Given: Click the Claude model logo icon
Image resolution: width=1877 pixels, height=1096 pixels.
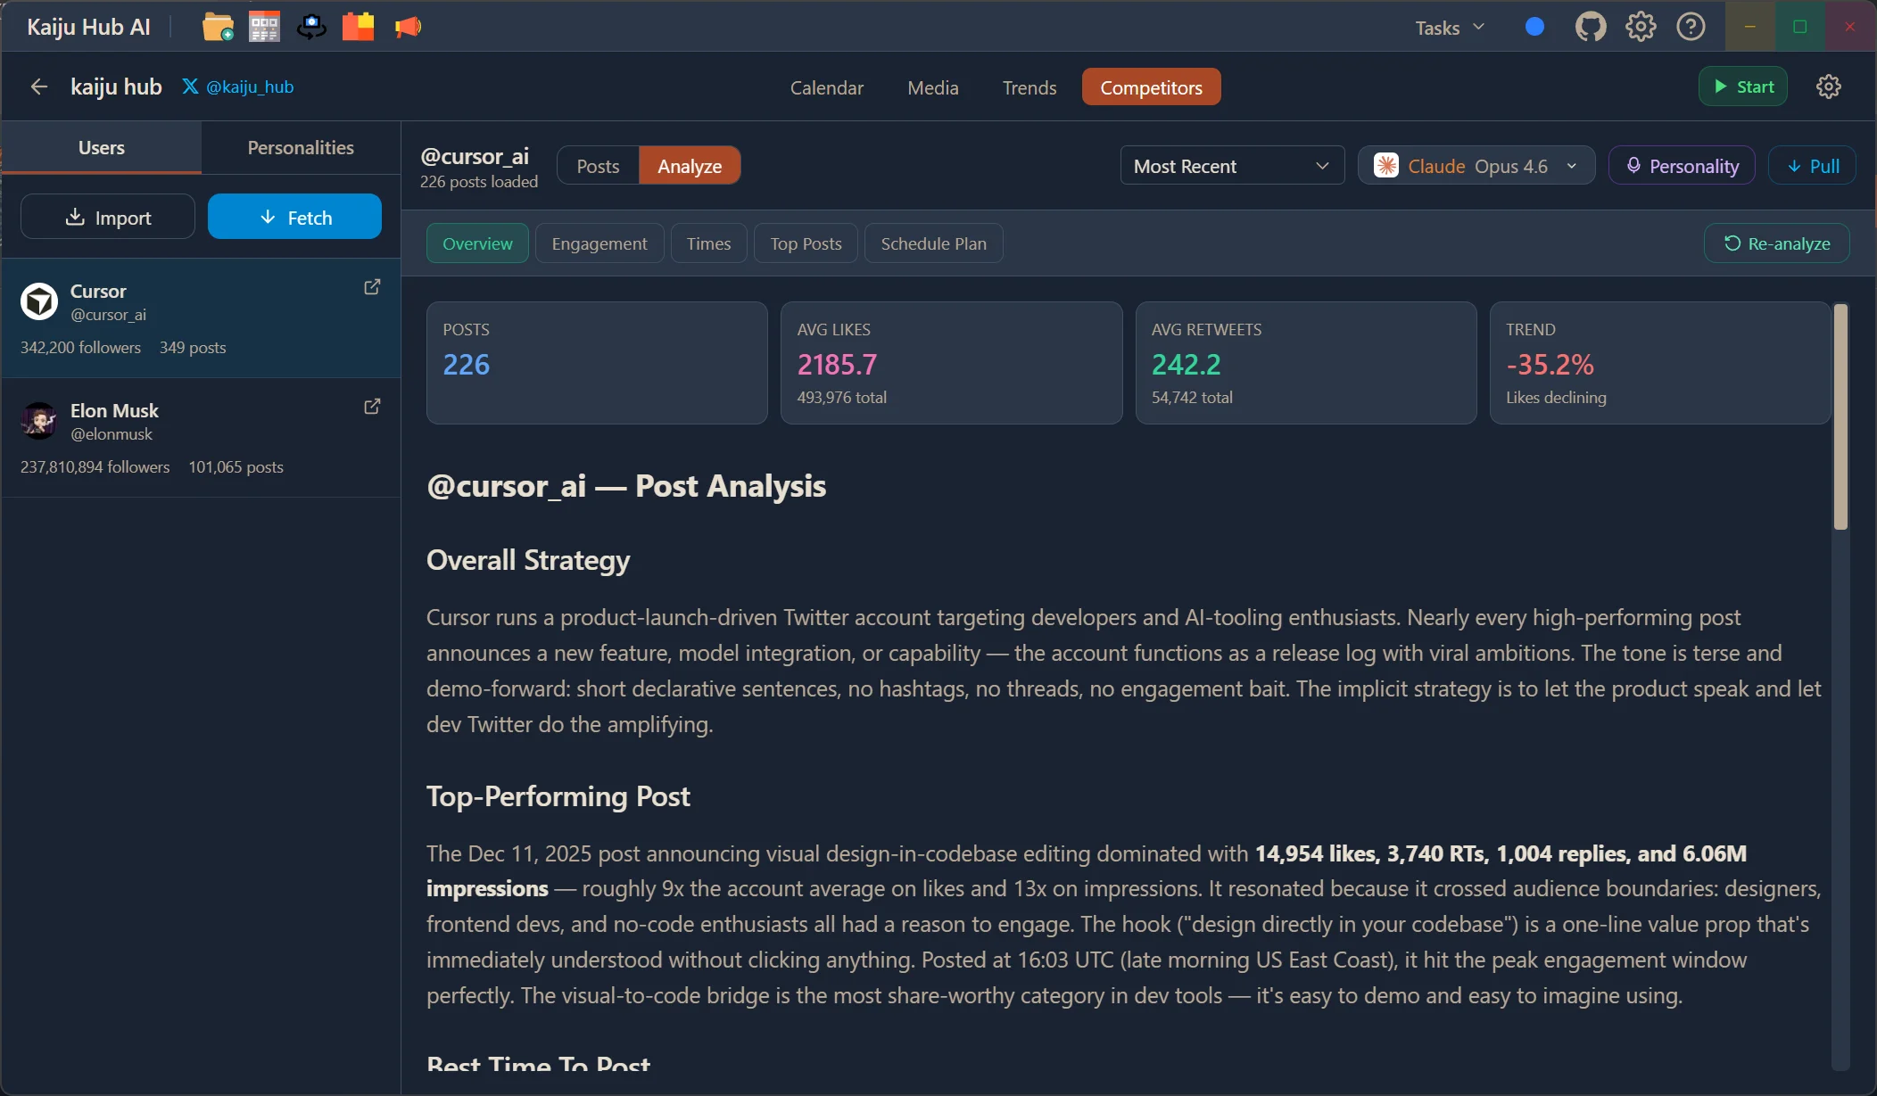Looking at the screenshot, I should [1386, 166].
